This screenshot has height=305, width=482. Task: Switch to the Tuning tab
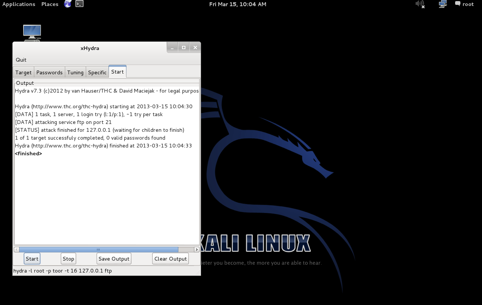pos(75,72)
